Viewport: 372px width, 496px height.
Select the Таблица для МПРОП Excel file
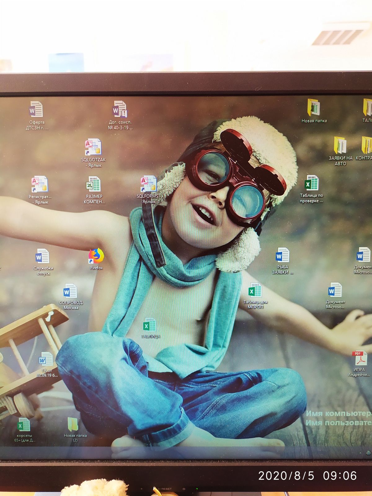(255, 296)
